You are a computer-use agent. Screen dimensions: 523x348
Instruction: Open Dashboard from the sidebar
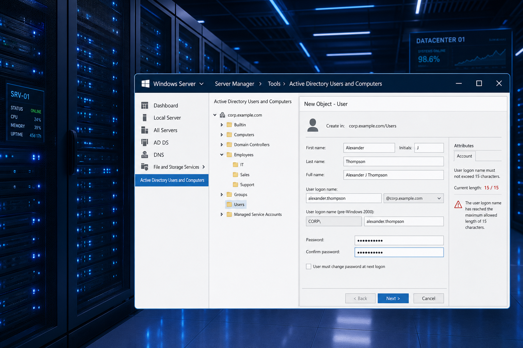pyautogui.click(x=166, y=105)
